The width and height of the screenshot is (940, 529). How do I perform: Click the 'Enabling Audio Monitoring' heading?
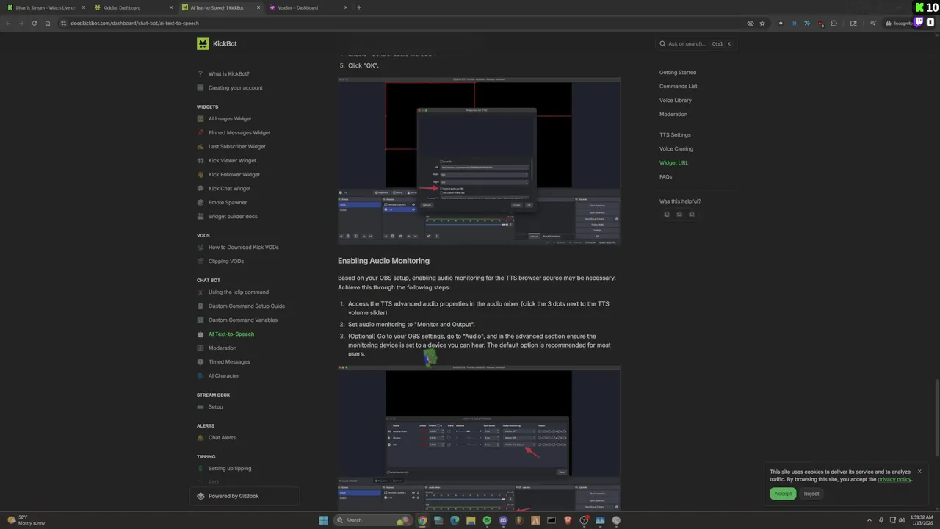pyautogui.click(x=383, y=261)
